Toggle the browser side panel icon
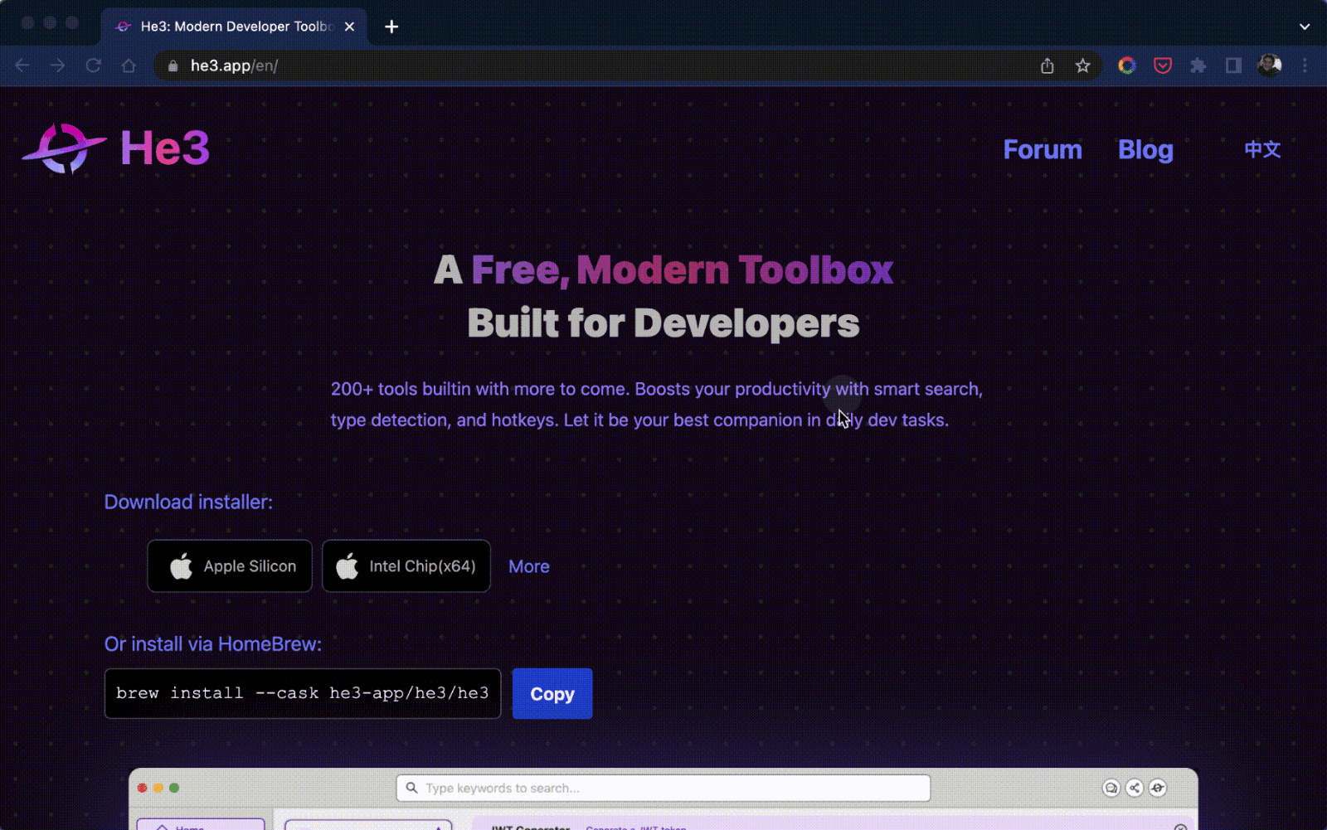 tap(1233, 66)
